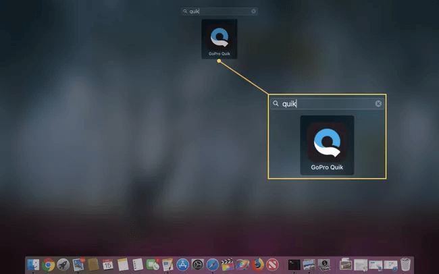
Task: Open the gray app icon right of Preview
Action: (x=324, y=265)
